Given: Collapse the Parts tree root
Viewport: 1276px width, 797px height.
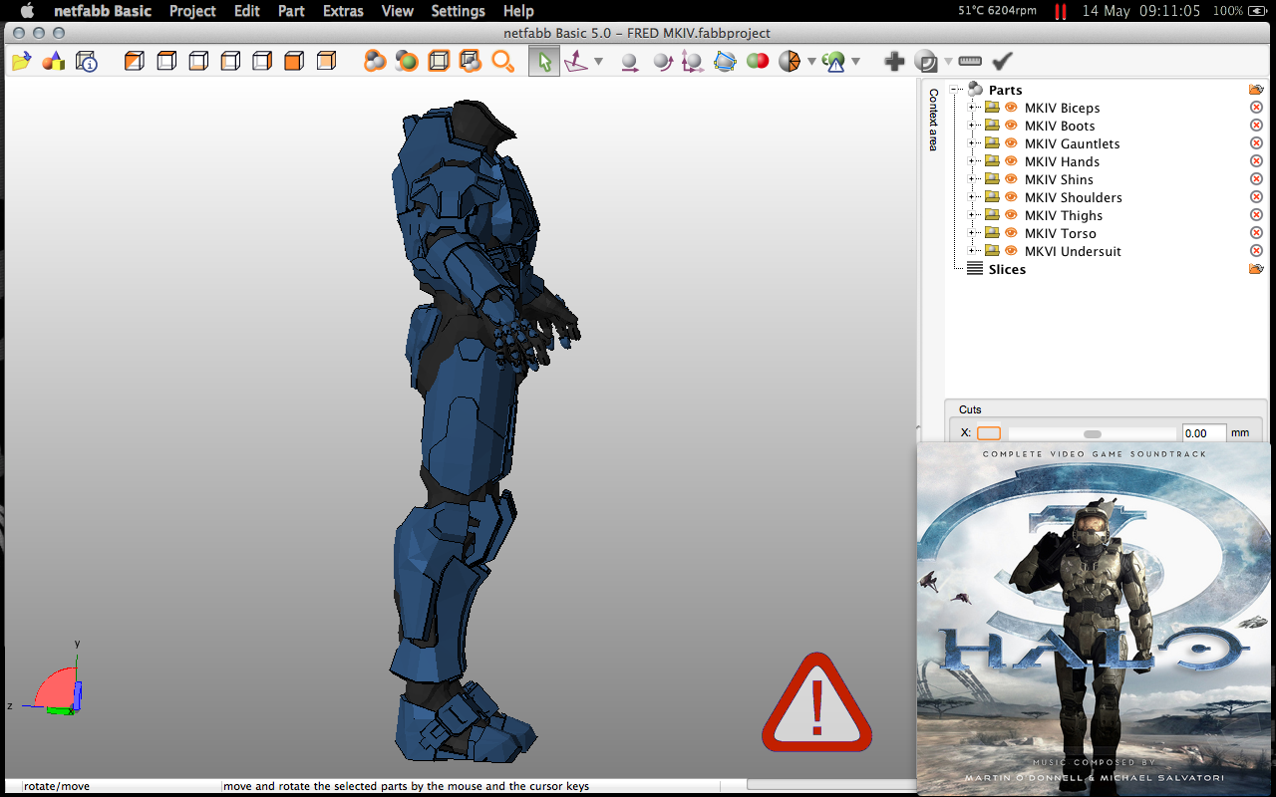Looking at the screenshot, I should [955, 91].
